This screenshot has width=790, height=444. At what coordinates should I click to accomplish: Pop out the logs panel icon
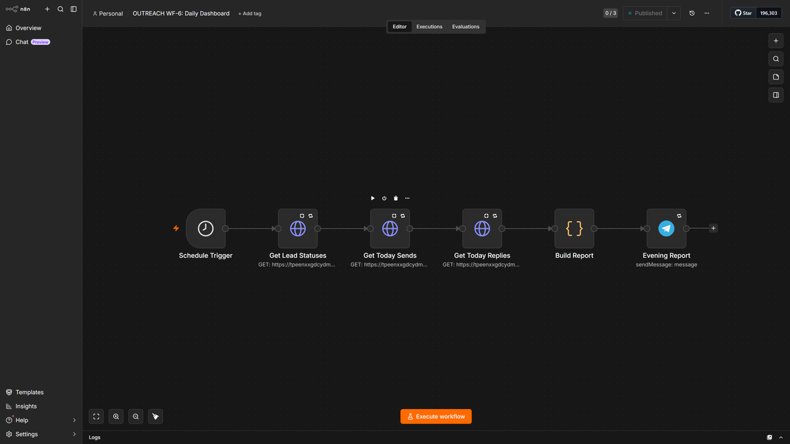point(770,437)
